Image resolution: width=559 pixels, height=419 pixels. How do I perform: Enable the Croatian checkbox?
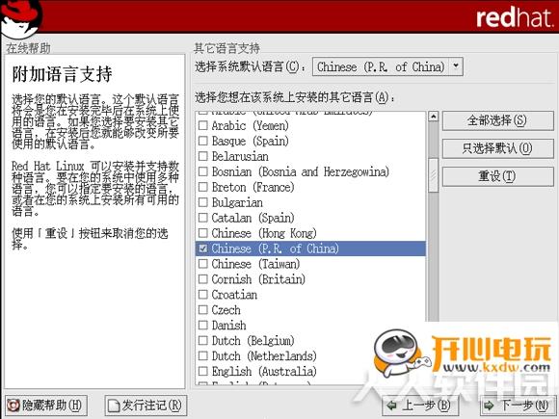click(202, 295)
